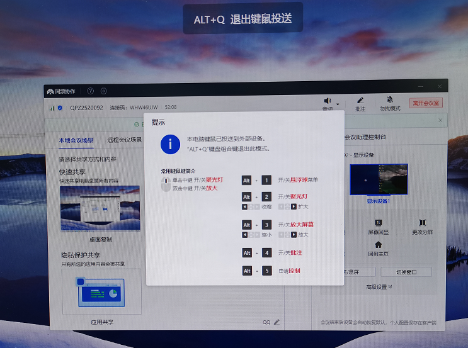Toggle 勿扰模式 do-not-disturb bell
The height and width of the screenshot is (348, 468).
pos(390,101)
